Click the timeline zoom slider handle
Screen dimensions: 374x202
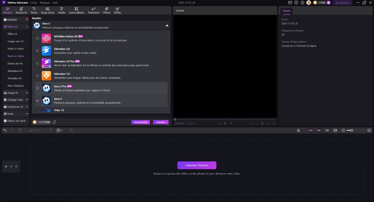point(352,130)
